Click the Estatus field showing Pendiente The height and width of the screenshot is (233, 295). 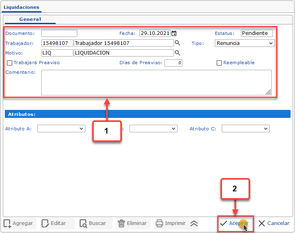coord(257,33)
